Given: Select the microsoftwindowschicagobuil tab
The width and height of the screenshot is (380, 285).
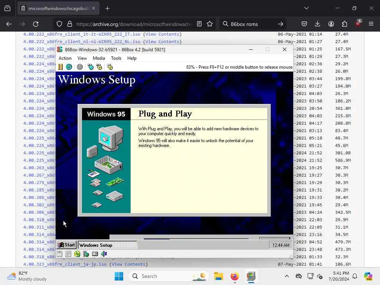Looking at the screenshot, I should (x=58, y=9).
